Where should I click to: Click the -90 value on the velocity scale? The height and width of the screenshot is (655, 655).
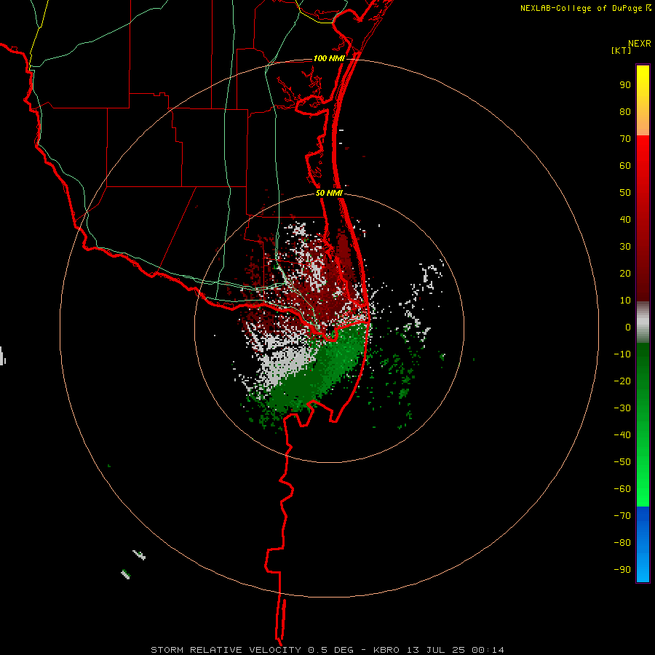pos(622,570)
